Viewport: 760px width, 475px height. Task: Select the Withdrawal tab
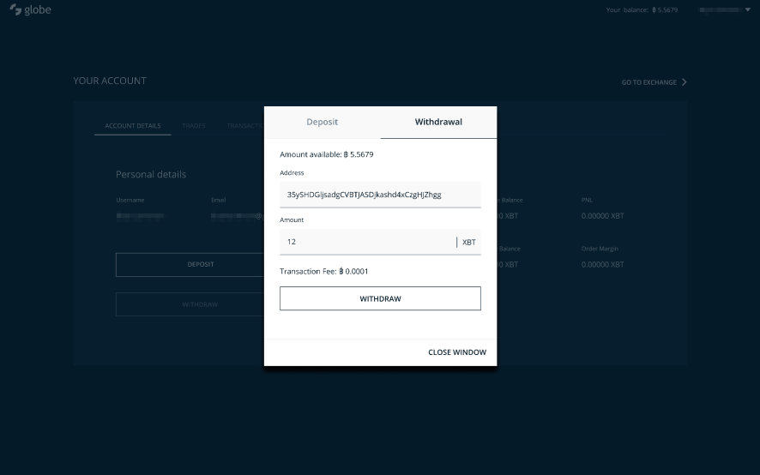click(x=438, y=122)
